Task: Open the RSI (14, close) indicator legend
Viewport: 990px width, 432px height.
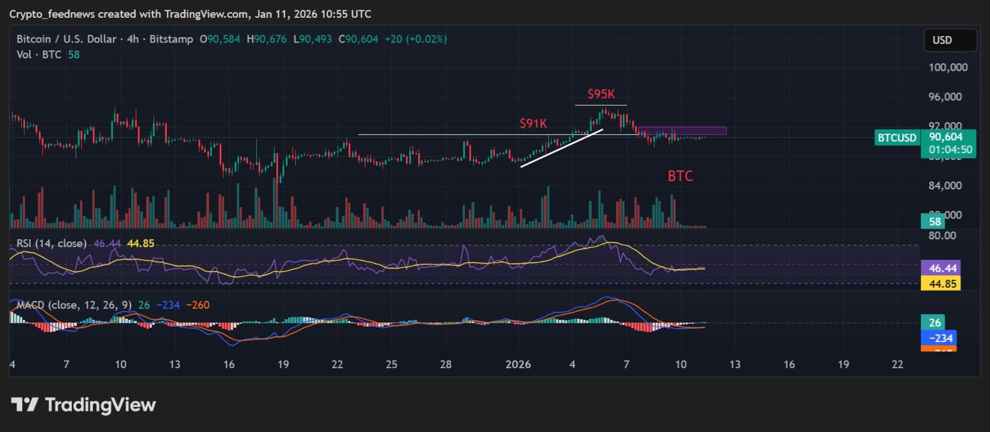Action: (x=51, y=243)
